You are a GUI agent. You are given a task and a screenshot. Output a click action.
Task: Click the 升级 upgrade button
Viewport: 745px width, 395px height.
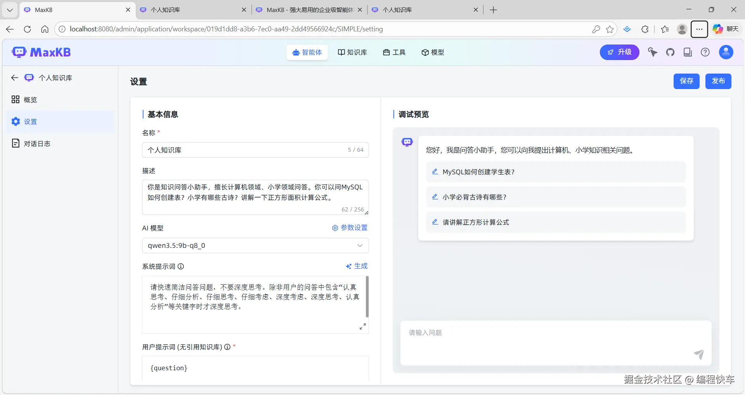[x=619, y=52]
